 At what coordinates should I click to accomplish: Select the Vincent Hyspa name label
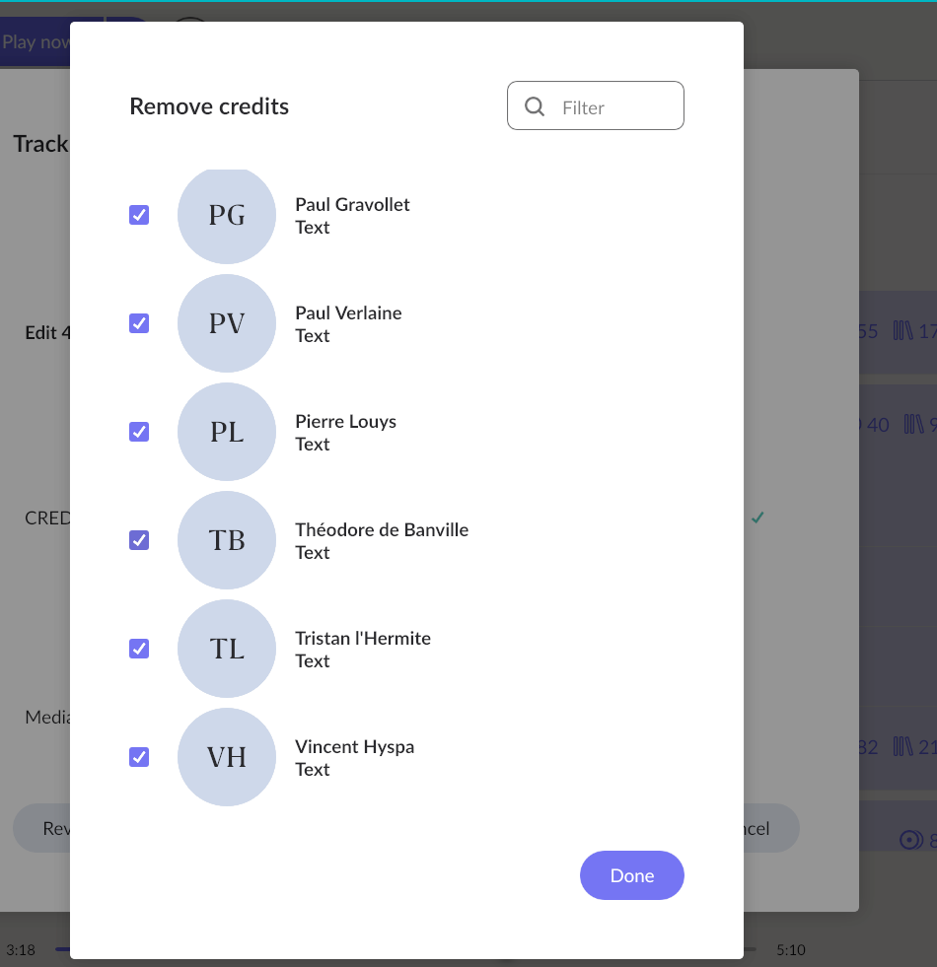(x=354, y=747)
